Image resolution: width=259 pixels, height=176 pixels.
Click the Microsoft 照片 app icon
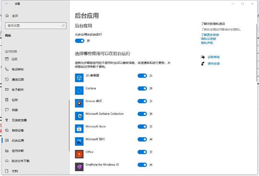click(x=79, y=141)
